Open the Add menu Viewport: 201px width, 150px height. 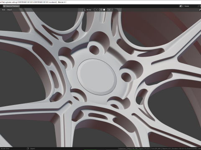[3, 10]
